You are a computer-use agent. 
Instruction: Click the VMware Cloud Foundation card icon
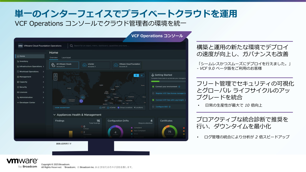pyautogui.click(x=116, y=65)
